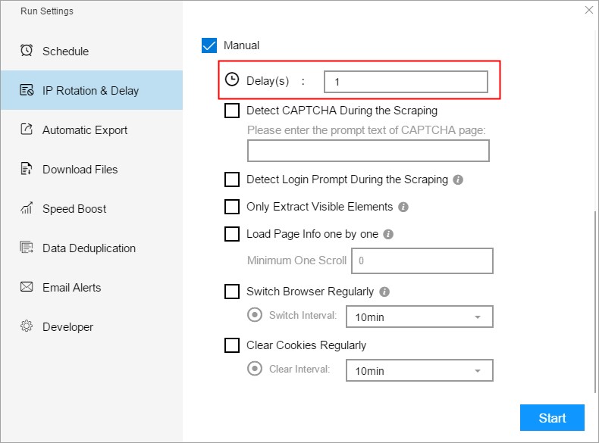Image resolution: width=599 pixels, height=443 pixels.
Task: Click the Start button
Action: point(552,418)
